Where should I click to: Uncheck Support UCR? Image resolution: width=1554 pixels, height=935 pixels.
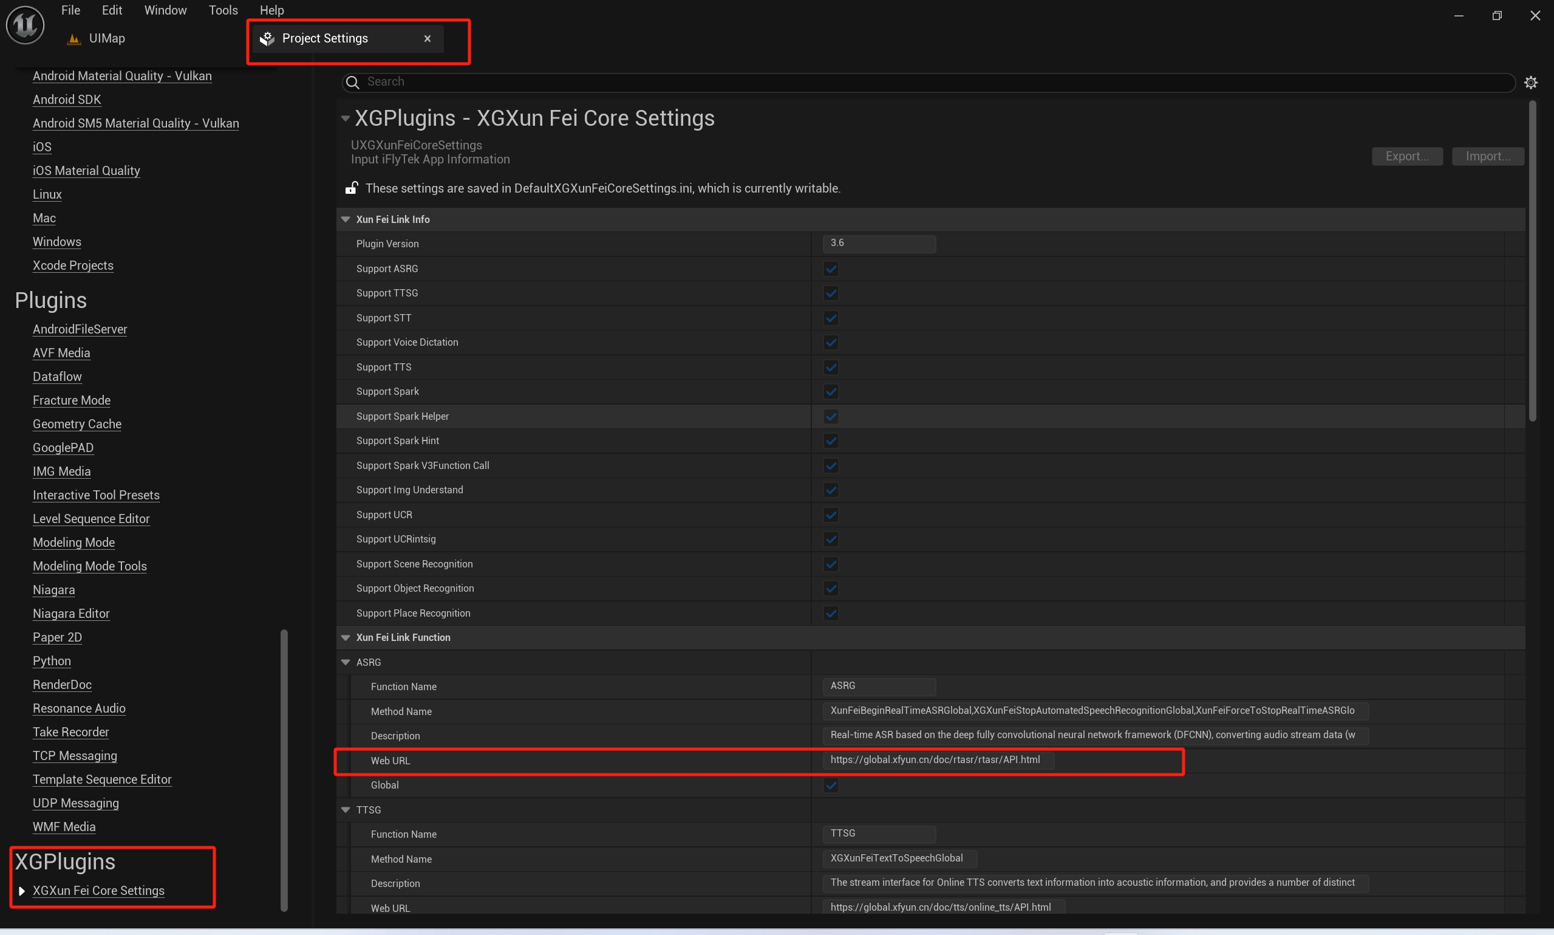coord(831,515)
